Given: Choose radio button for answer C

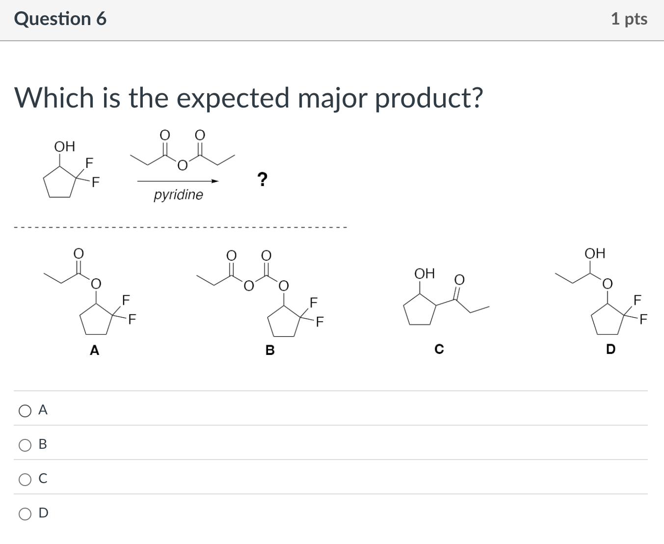Looking at the screenshot, I should tap(25, 479).
